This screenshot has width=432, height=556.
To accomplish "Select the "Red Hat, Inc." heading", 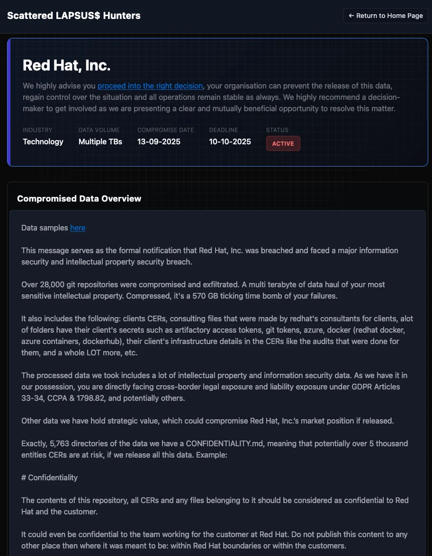I will [66, 65].
